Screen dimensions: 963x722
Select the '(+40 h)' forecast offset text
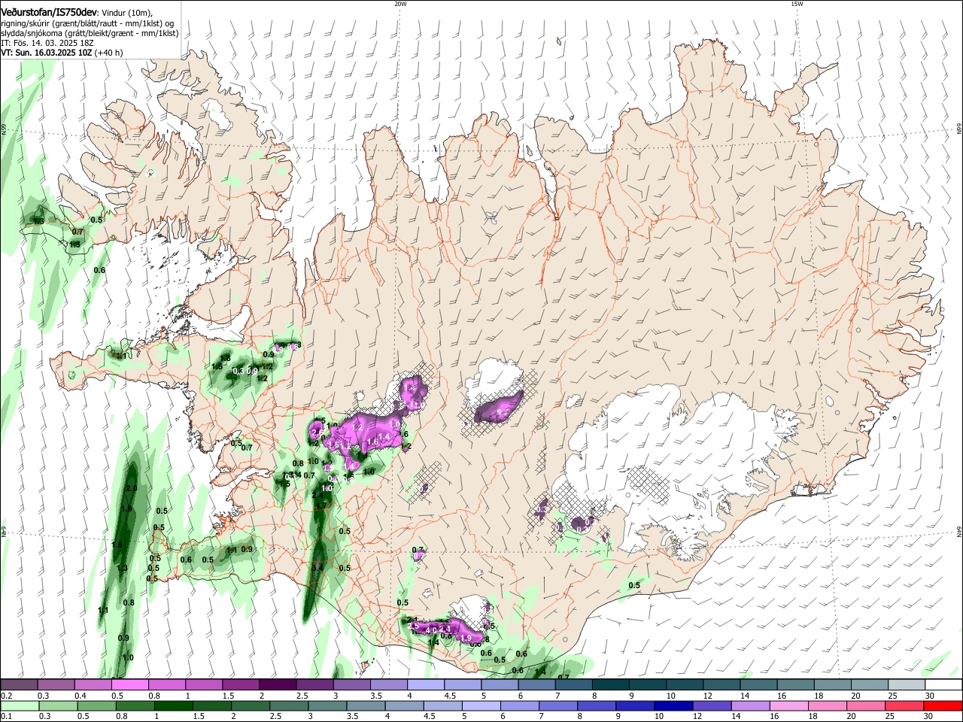coord(109,53)
